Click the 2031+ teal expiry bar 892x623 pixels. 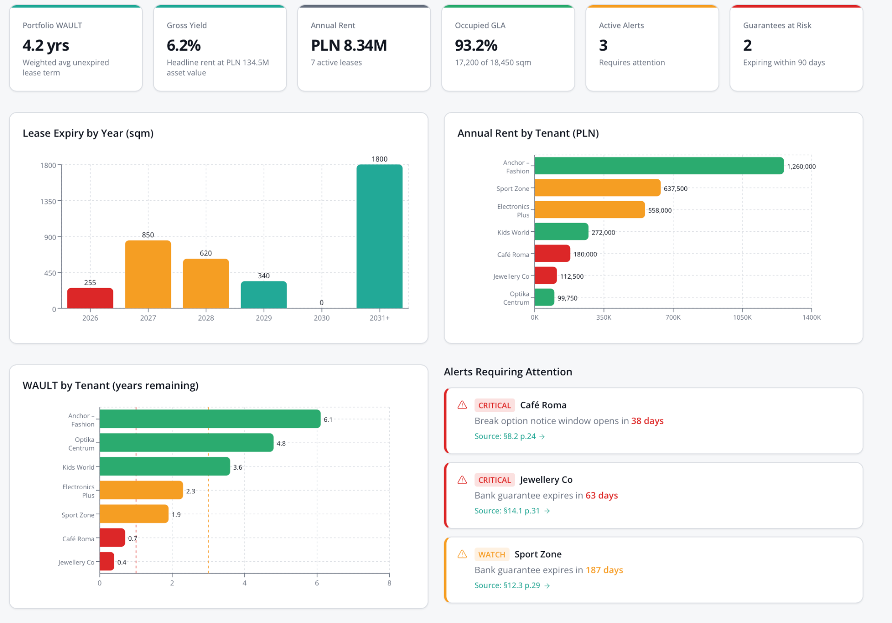point(379,236)
